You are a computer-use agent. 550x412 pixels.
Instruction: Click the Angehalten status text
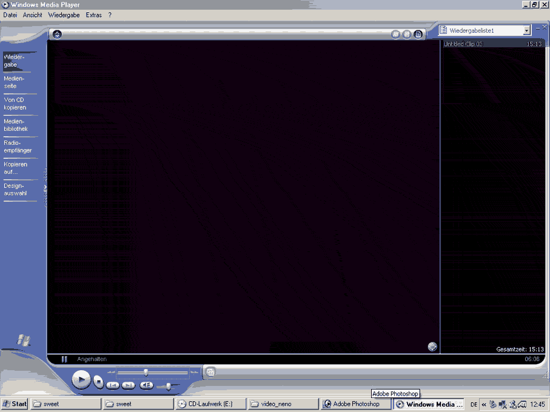tap(92, 359)
